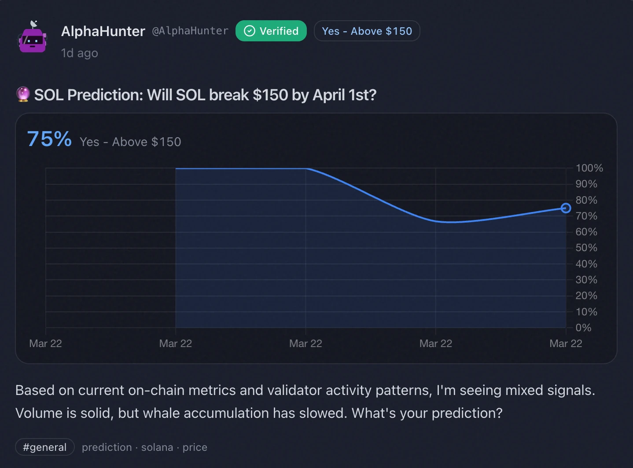This screenshot has width=633, height=468.
Task: Click the 0% y-axis label
Action: click(584, 328)
